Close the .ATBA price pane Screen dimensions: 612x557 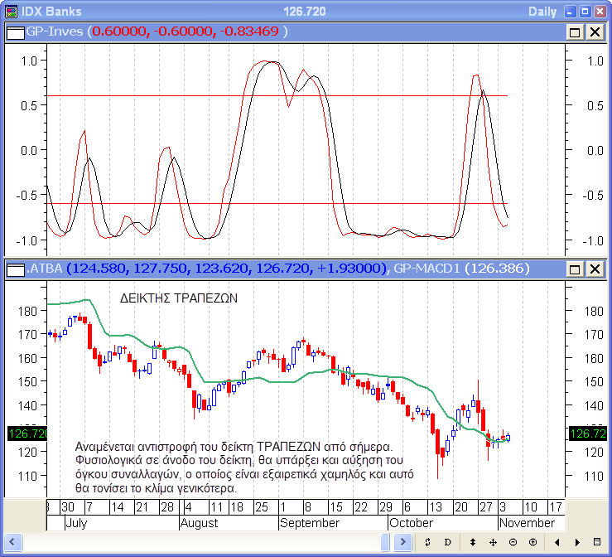click(x=595, y=269)
